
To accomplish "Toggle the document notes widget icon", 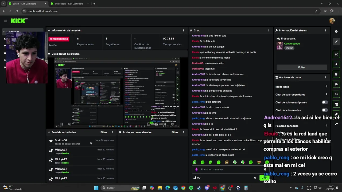I will [x=336, y=74].
